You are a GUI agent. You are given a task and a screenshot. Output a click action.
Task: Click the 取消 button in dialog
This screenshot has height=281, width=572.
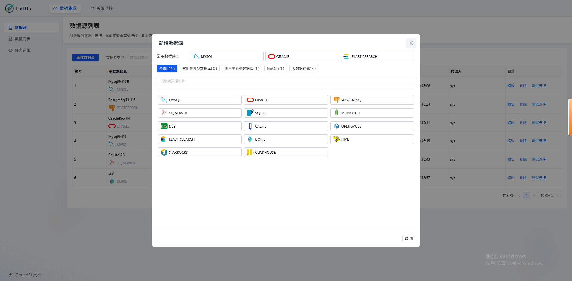408,238
